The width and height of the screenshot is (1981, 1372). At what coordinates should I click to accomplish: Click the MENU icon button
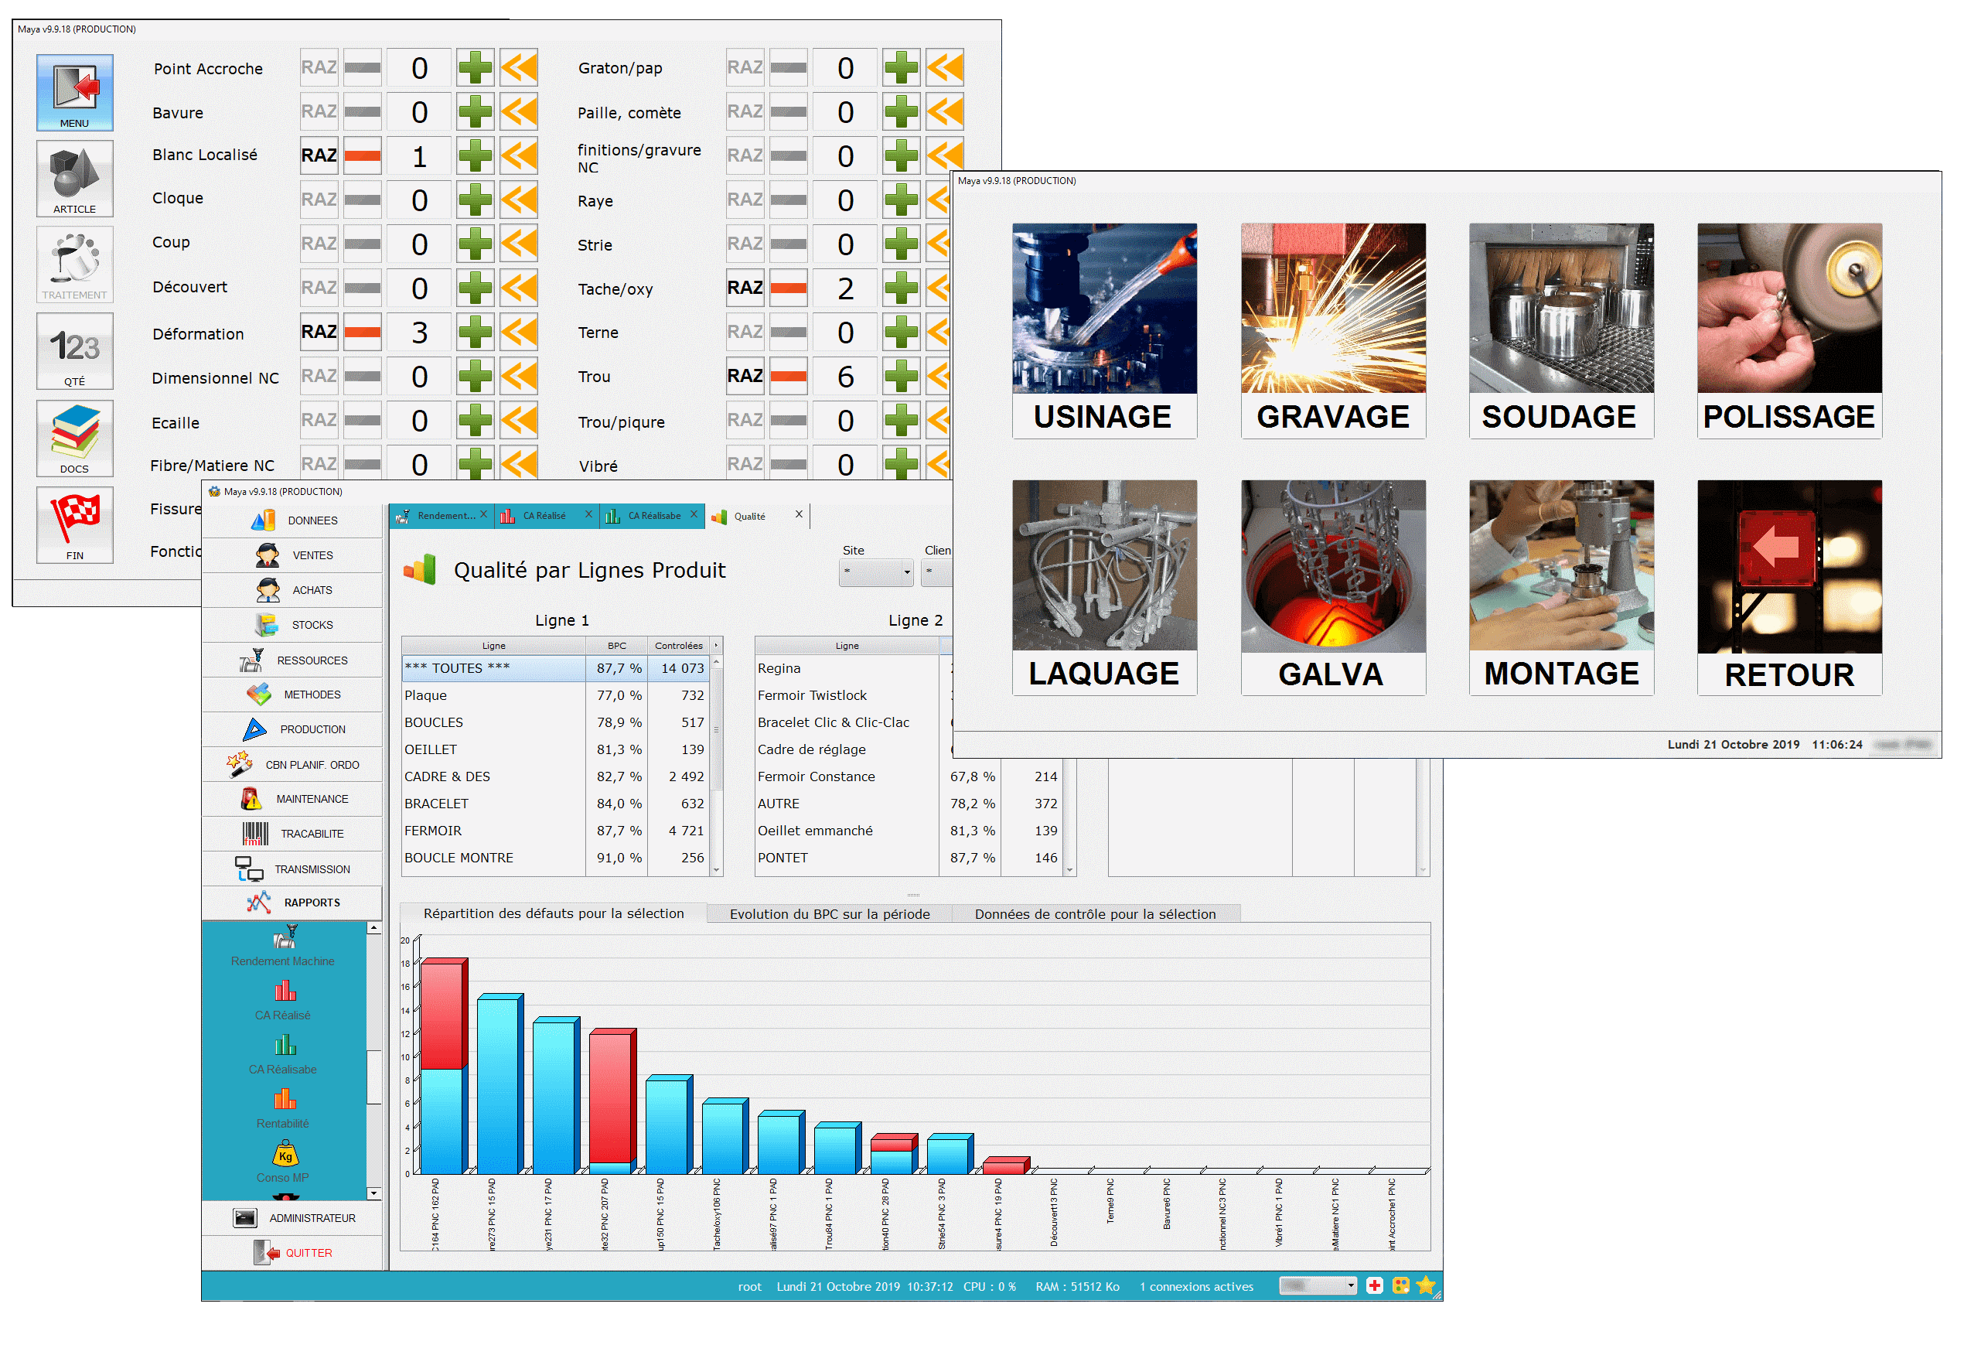click(75, 92)
